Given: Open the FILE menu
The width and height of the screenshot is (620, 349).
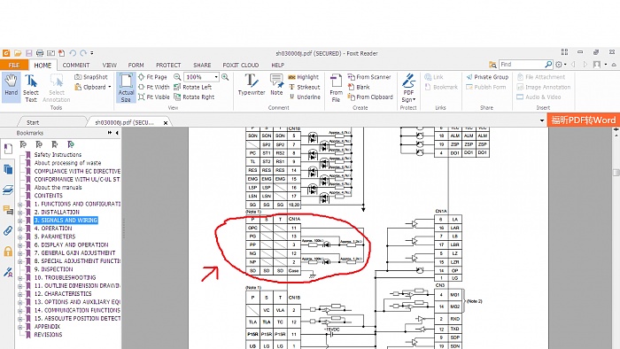Looking at the screenshot, I should pos(14,66).
